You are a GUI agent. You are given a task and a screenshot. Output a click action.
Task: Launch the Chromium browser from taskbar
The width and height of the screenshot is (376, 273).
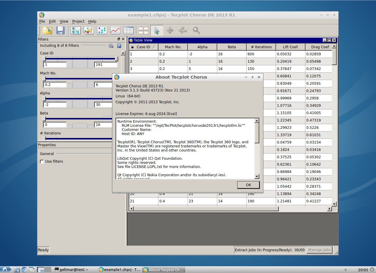coord(24,269)
